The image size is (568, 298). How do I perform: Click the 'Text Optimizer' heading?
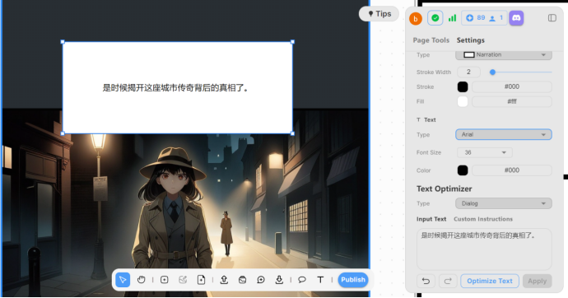[445, 189]
